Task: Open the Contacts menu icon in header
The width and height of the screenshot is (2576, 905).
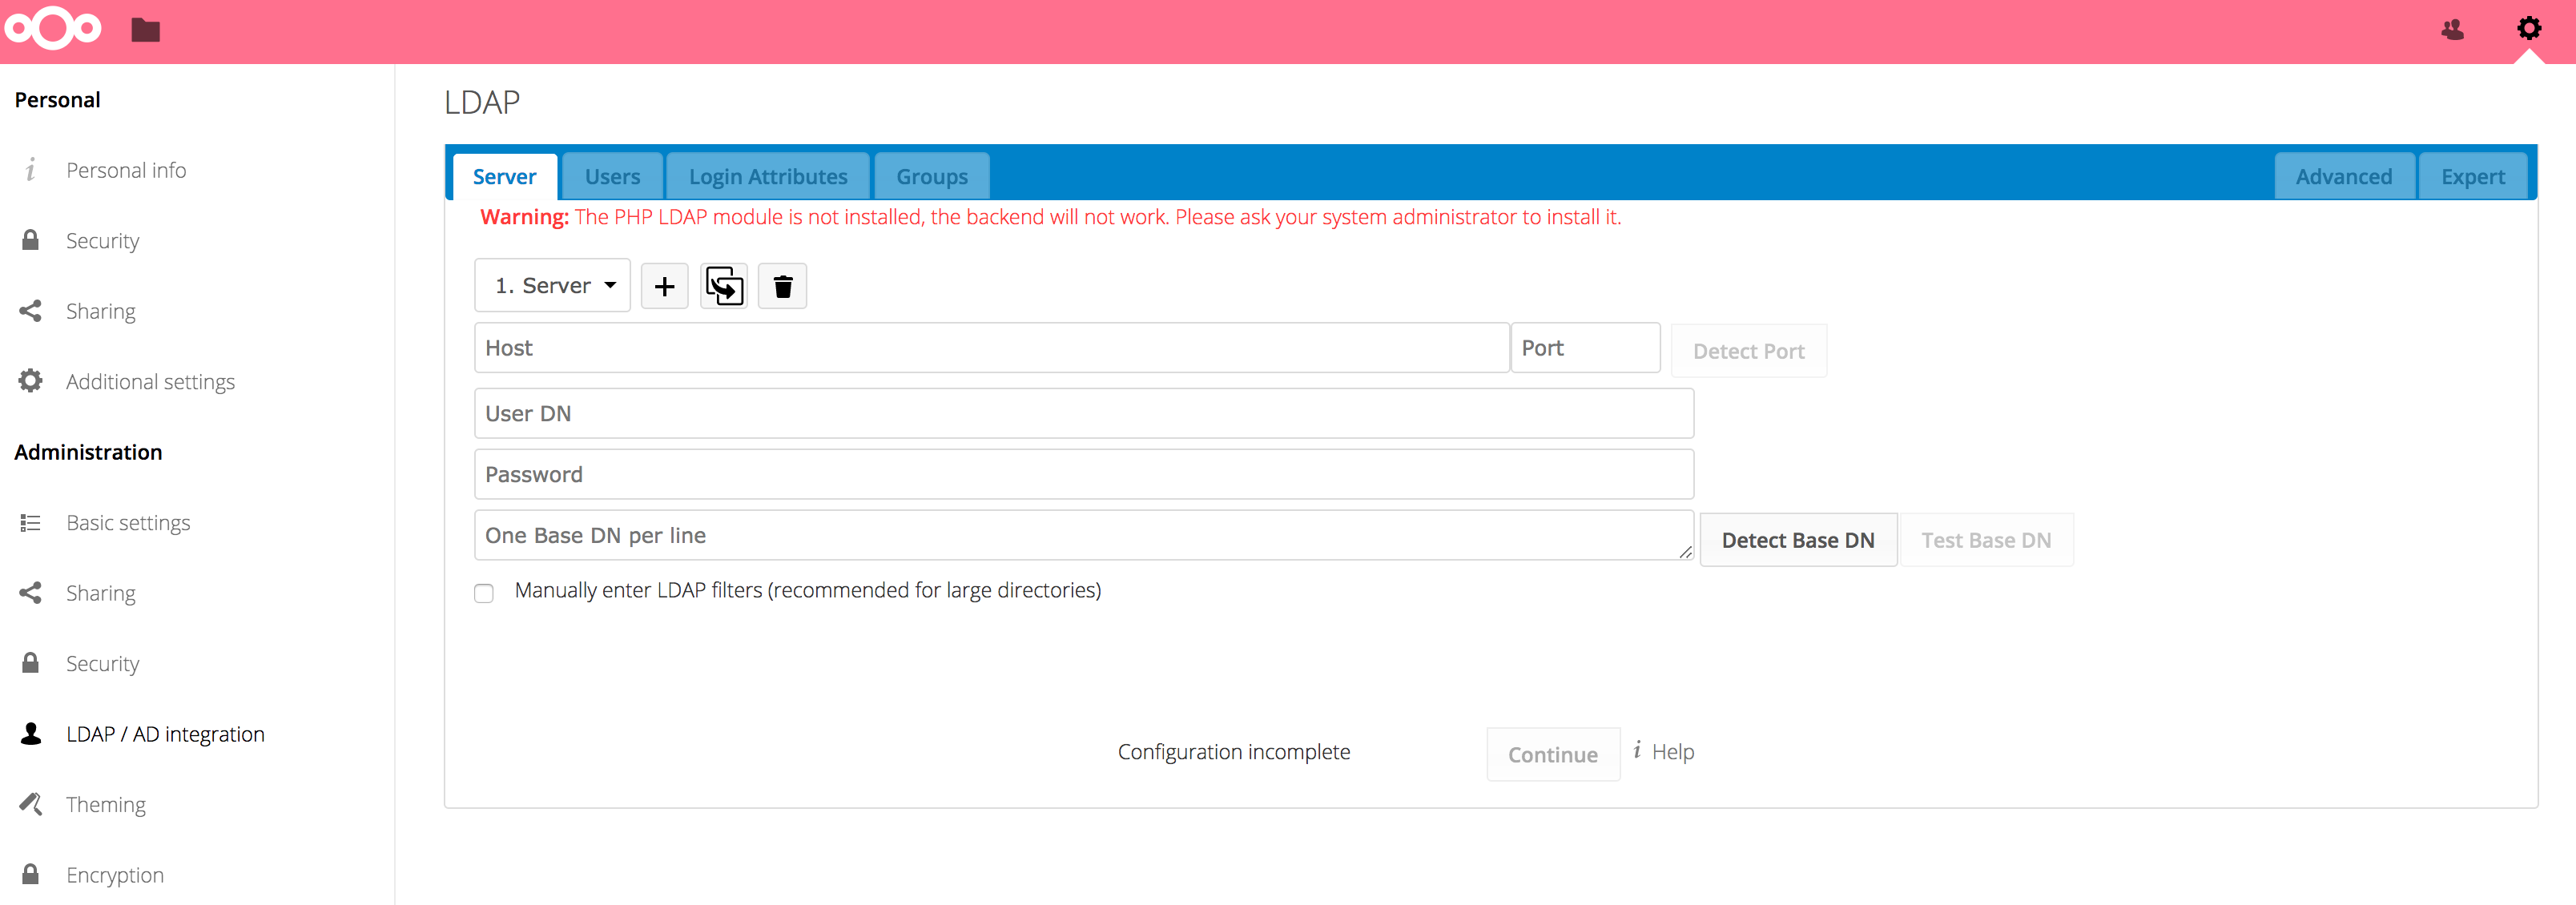Action: [x=2452, y=30]
